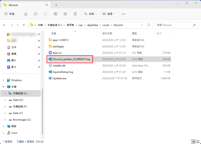
Task: Sort by the 修改日期 column header
Action: click(107, 33)
